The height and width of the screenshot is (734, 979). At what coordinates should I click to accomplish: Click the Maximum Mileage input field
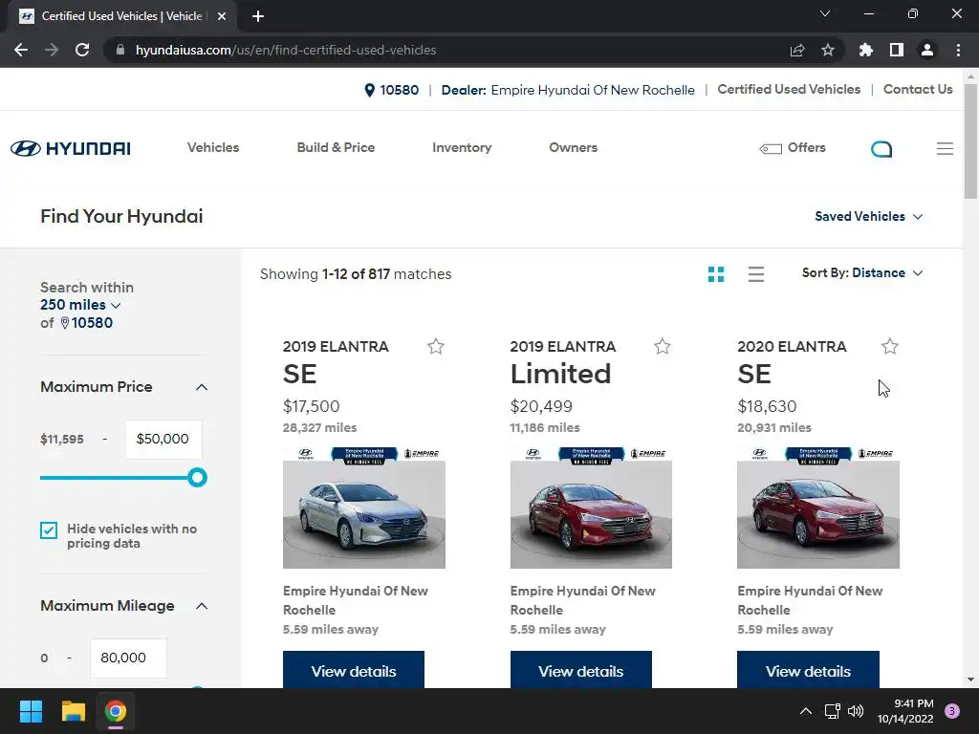click(x=128, y=658)
